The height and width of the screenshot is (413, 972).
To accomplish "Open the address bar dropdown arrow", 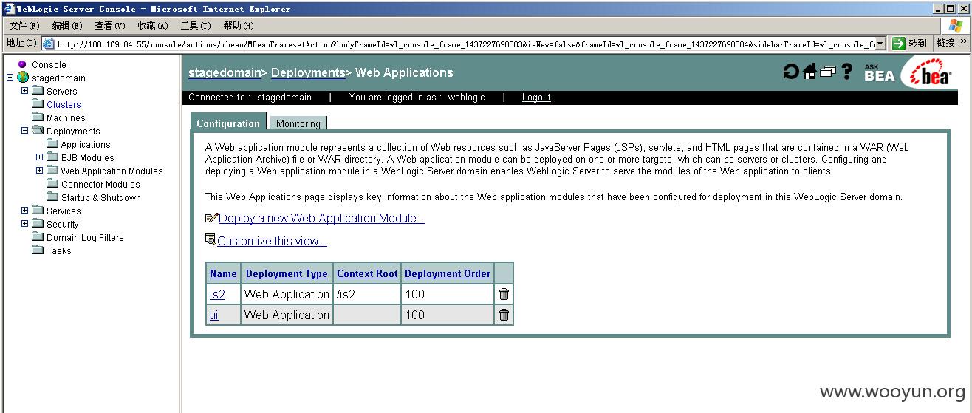I will (880, 44).
